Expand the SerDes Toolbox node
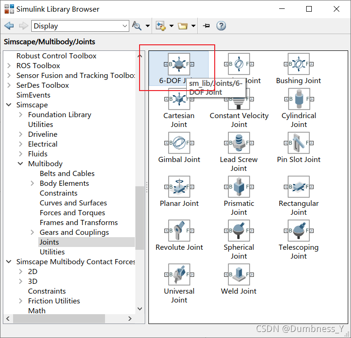The image size is (351, 338). [x=9, y=85]
